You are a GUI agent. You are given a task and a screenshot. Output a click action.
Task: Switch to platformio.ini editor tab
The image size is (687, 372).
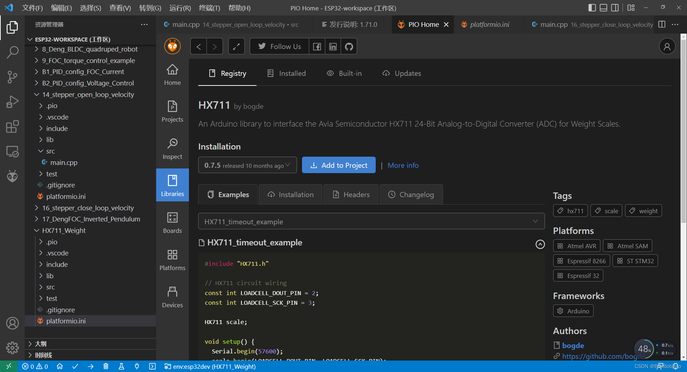coord(489,24)
